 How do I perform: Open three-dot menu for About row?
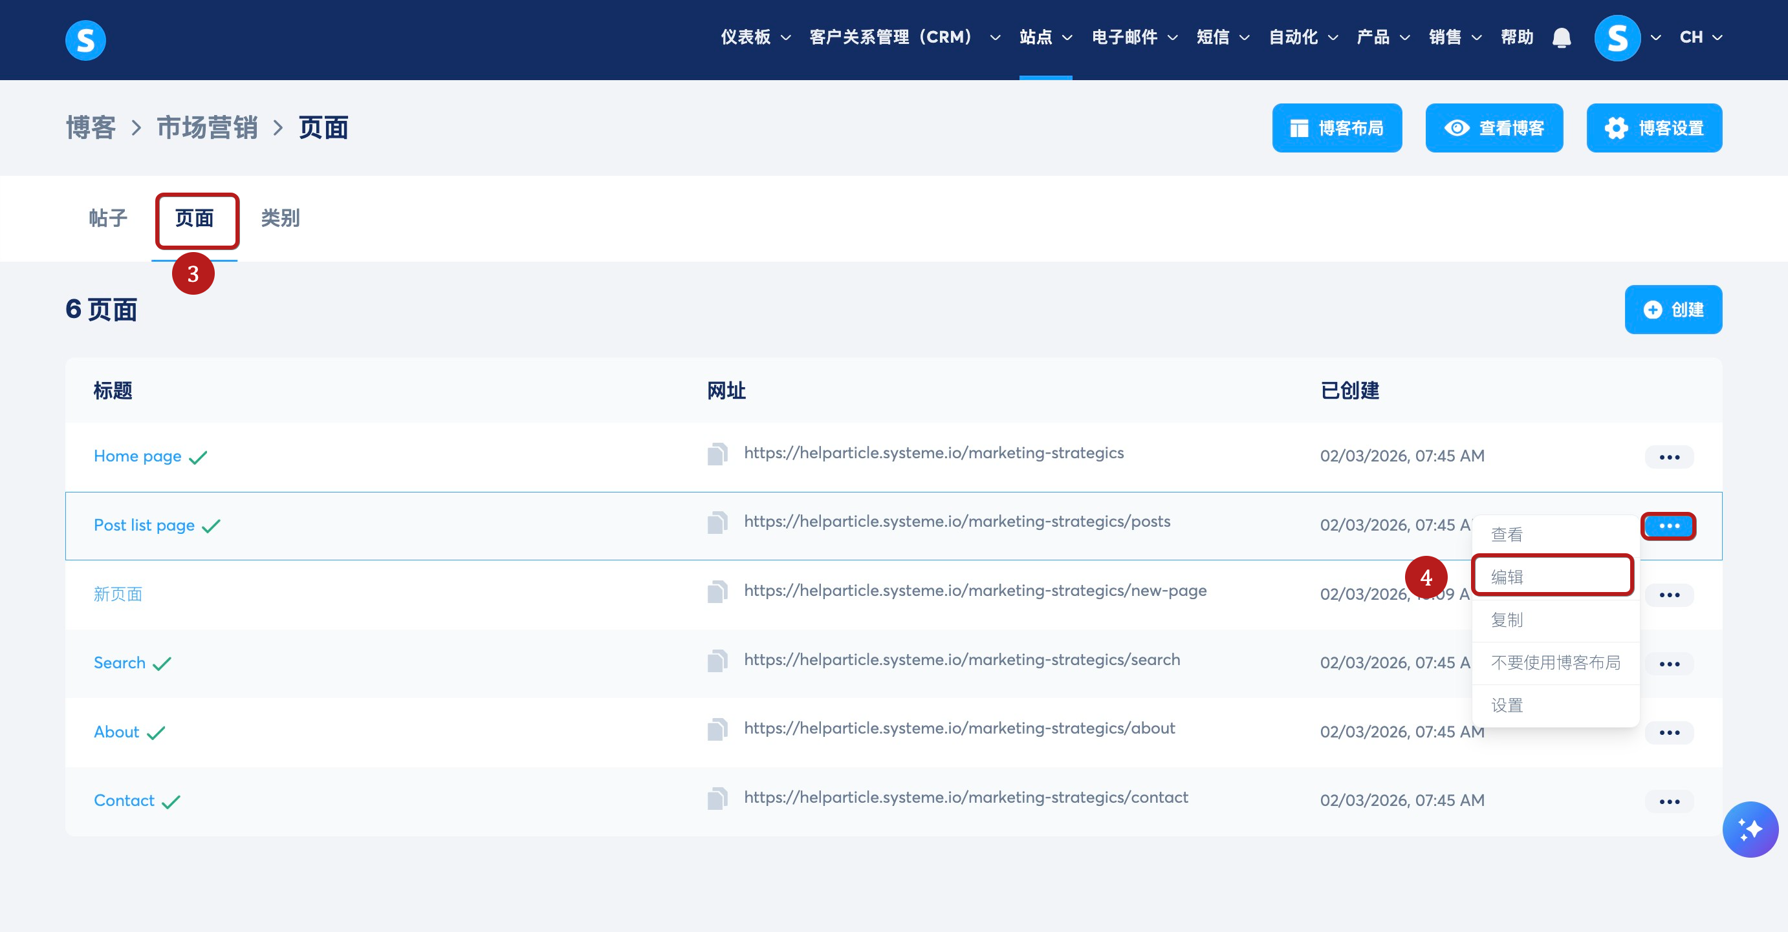click(1668, 732)
